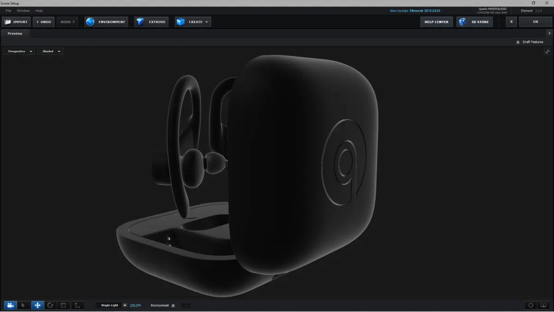Click the Element 2.2.0 version label
This screenshot has width=554, height=312.
point(531,11)
